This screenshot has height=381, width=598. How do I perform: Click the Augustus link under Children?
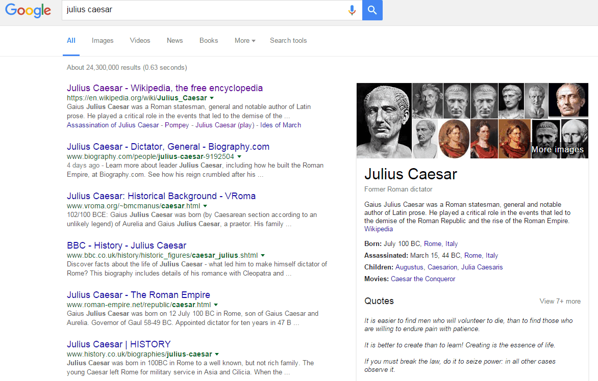tap(409, 267)
